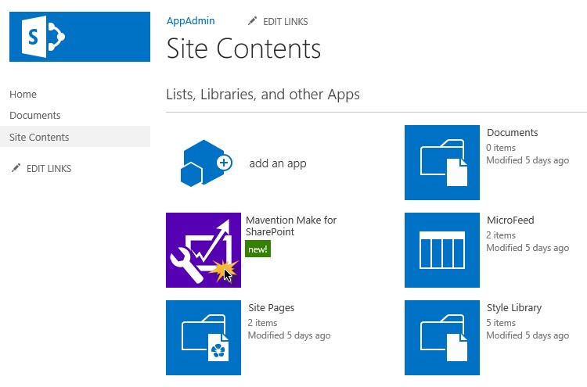This screenshot has width=587, height=387.
Task: Open the Style Library title link
Action: (513, 308)
